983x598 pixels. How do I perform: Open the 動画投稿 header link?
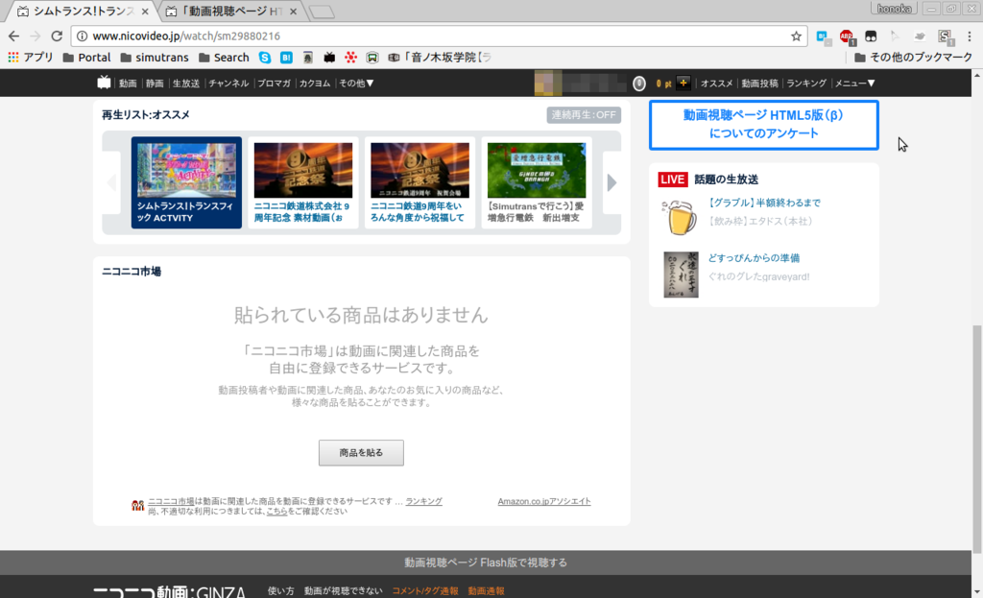pyautogui.click(x=760, y=83)
